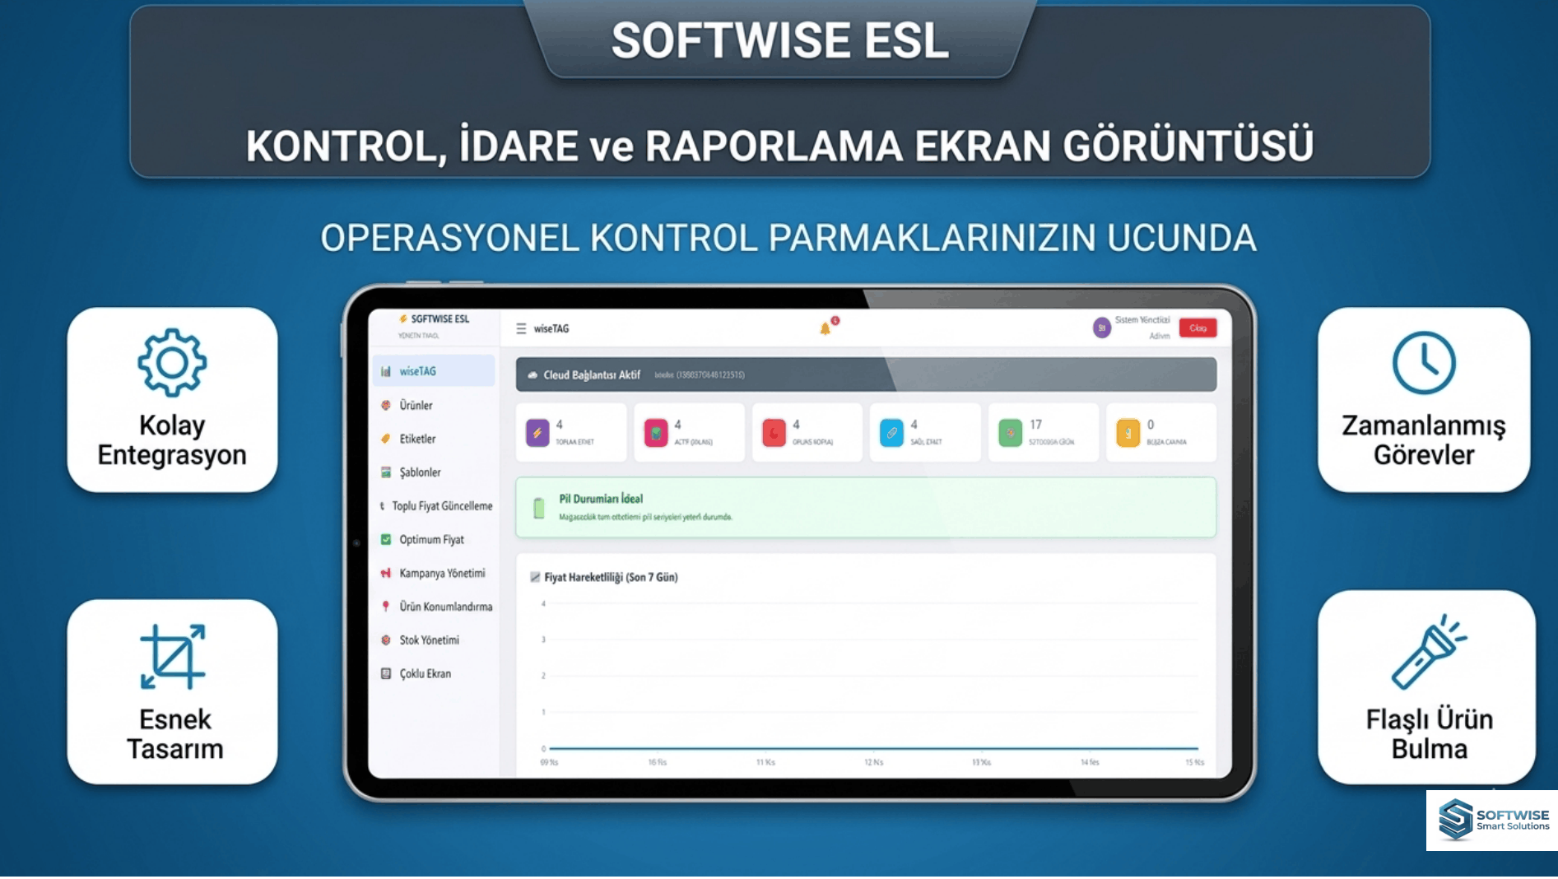Open Kampanya Yönetimi in the sidebar

pyautogui.click(x=434, y=573)
